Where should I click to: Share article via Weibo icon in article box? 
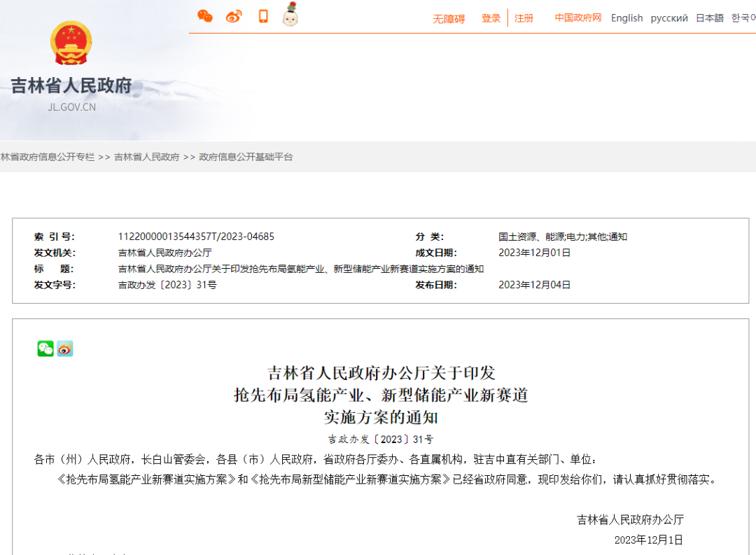[x=65, y=349]
